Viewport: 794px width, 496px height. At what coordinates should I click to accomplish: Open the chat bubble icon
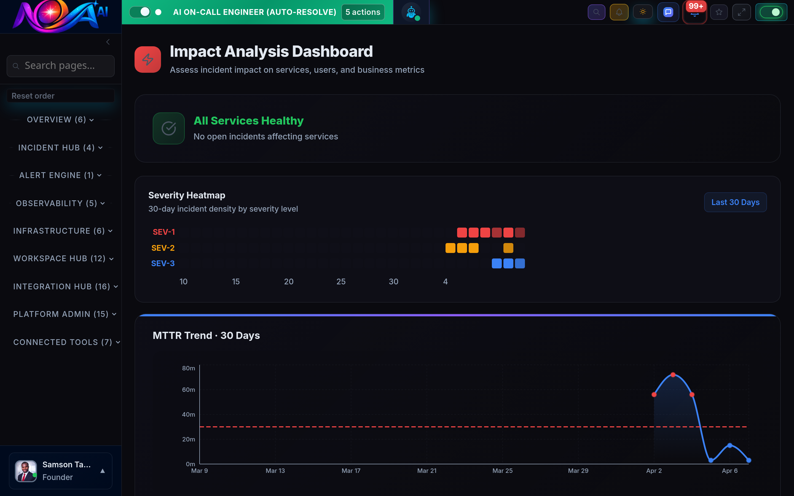click(x=668, y=12)
